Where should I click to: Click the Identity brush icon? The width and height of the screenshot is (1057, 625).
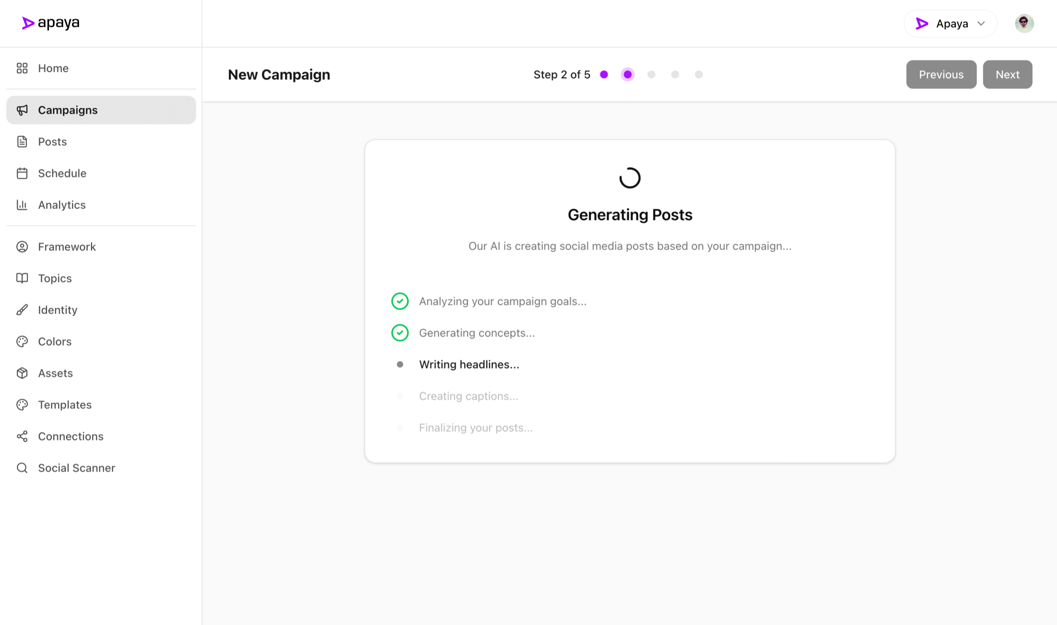tap(22, 310)
